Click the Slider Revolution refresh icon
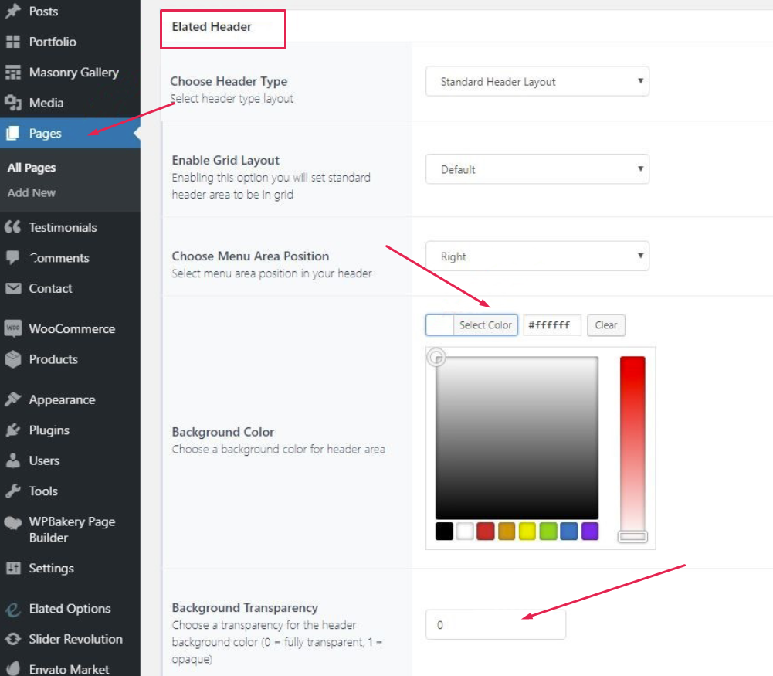 coord(12,639)
